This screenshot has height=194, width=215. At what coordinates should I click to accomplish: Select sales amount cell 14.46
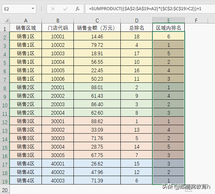[97, 36]
